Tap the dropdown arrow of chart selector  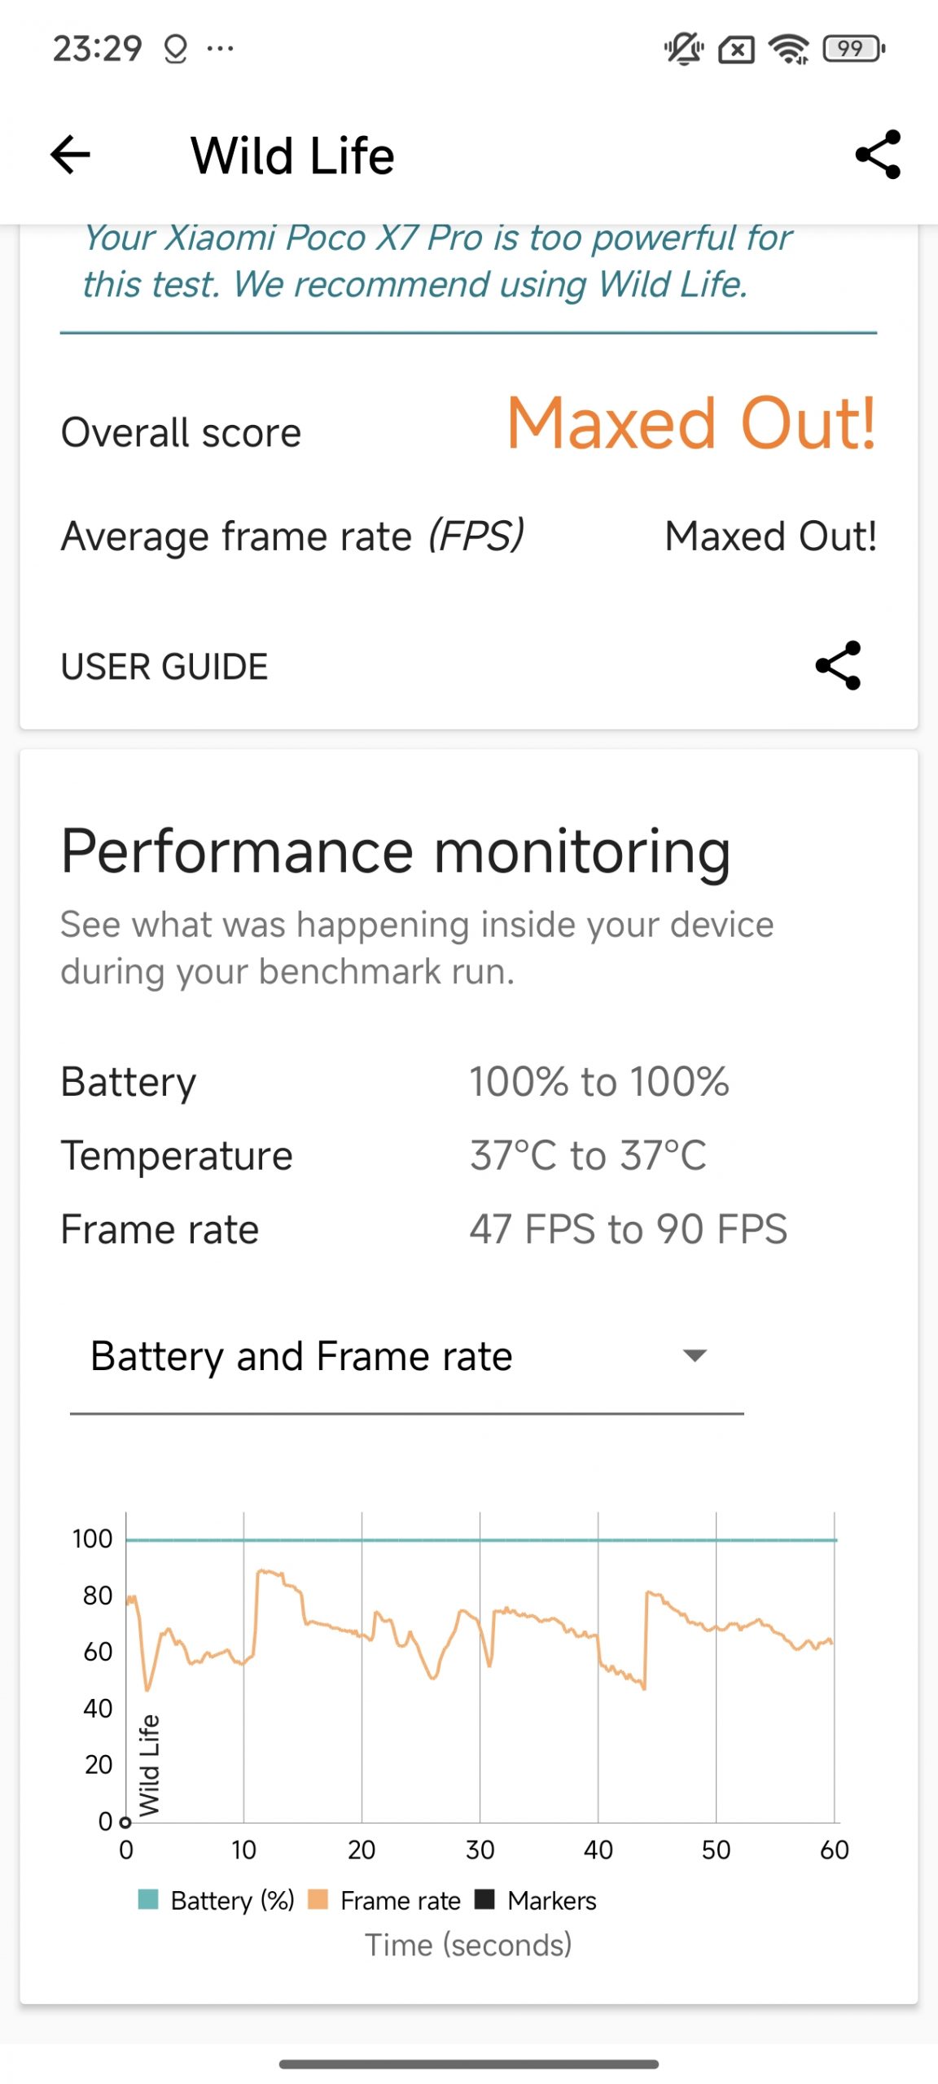[x=695, y=1355]
